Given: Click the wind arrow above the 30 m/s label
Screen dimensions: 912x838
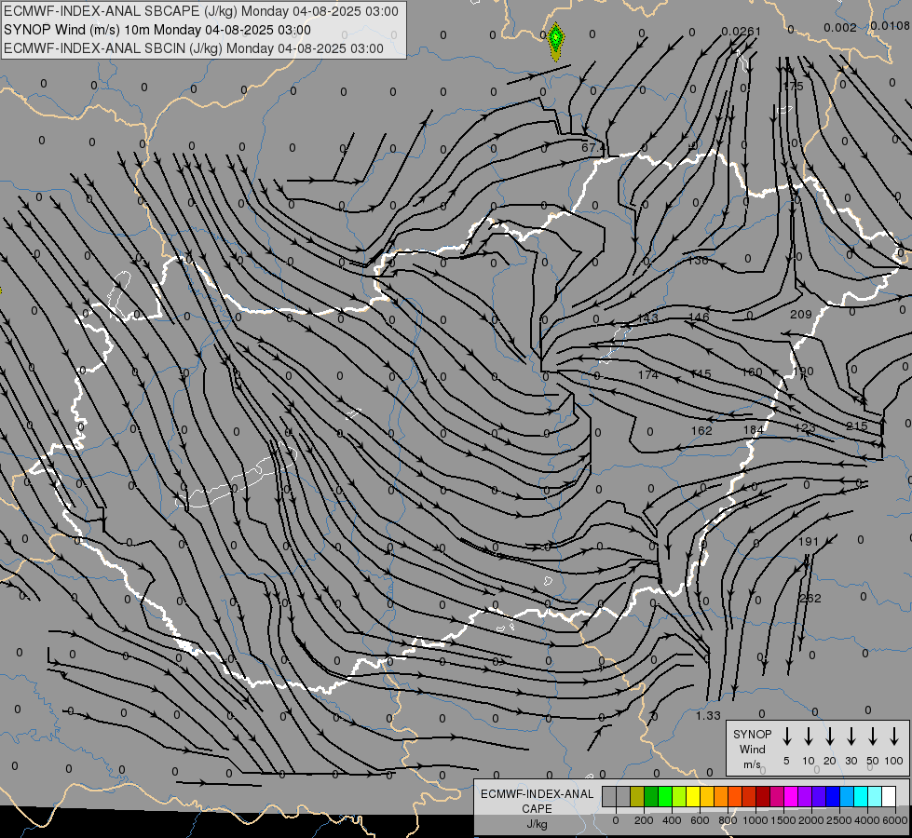Looking at the screenshot, I should click(x=851, y=737).
